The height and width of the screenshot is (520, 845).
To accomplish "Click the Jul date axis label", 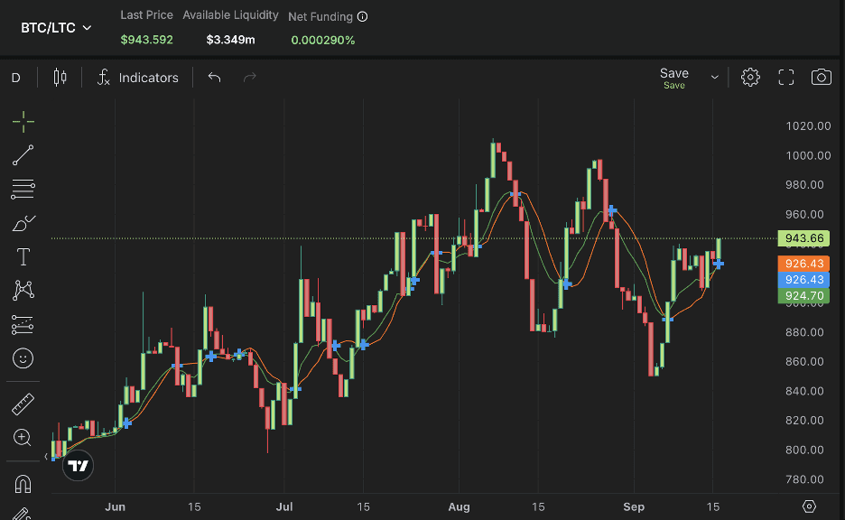I will click(x=284, y=507).
